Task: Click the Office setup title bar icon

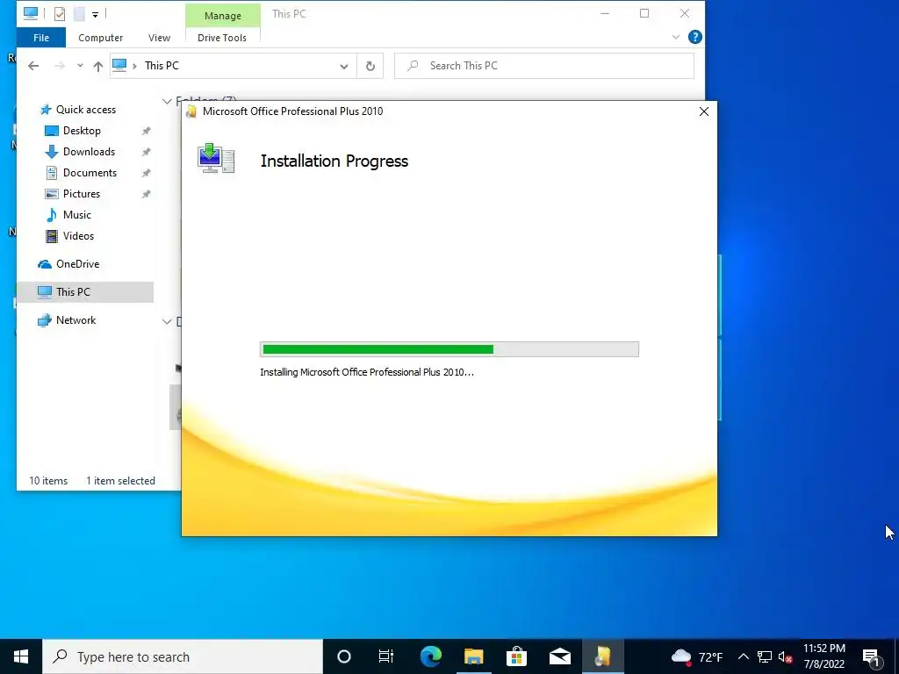Action: [192, 111]
